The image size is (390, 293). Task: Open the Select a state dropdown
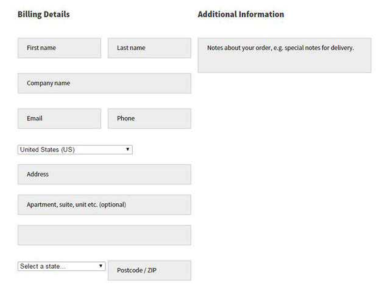(62, 266)
